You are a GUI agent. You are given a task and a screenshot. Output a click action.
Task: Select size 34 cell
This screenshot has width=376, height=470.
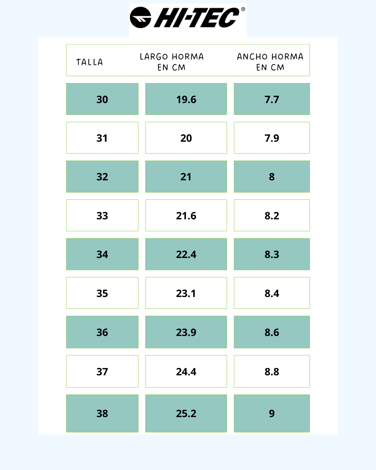tap(102, 254)
